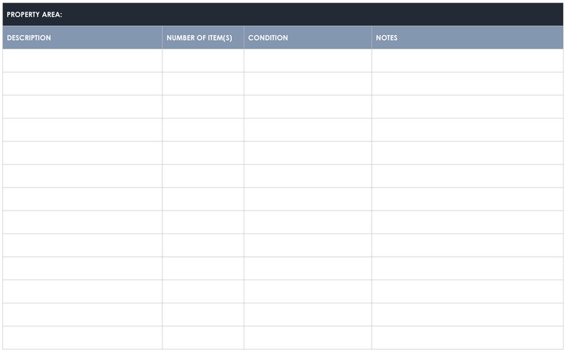Viewport: 566px width, 352px height.
Task: Click the PROPERTY AREA title bar
Action: [x=283, y=15]
